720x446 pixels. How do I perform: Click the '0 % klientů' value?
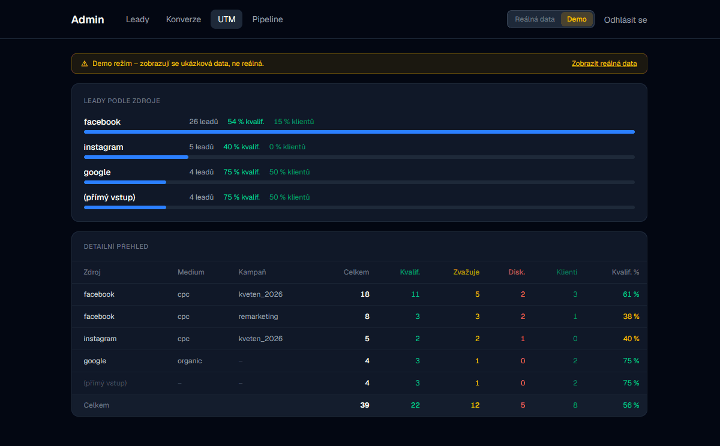click(x=287, y=147)
